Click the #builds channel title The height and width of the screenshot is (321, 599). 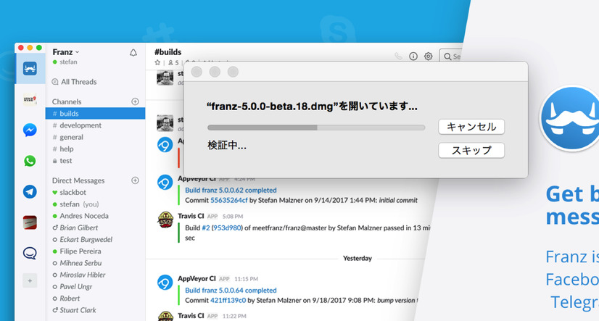click(x=168, y=52)
